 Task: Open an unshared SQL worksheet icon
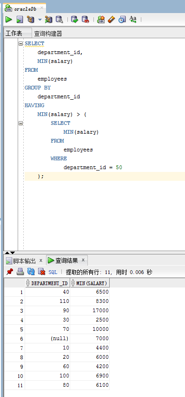(x=101, y=20)
